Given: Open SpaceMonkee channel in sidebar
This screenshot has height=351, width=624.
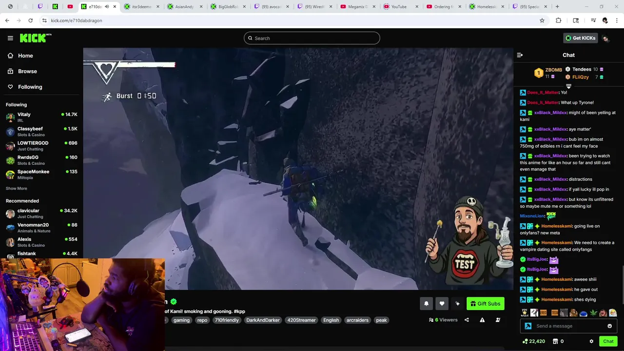Looking at the screenshot, I should (41, 175).
